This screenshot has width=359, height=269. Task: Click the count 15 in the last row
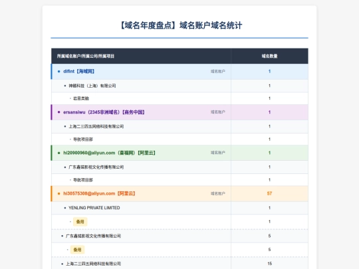coord(269,264)
